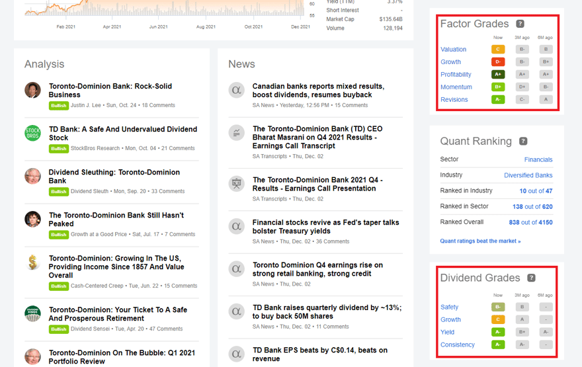Click the StockBros Research logo avatar
This screenshot has width=582, height=367.
(32, 133)
